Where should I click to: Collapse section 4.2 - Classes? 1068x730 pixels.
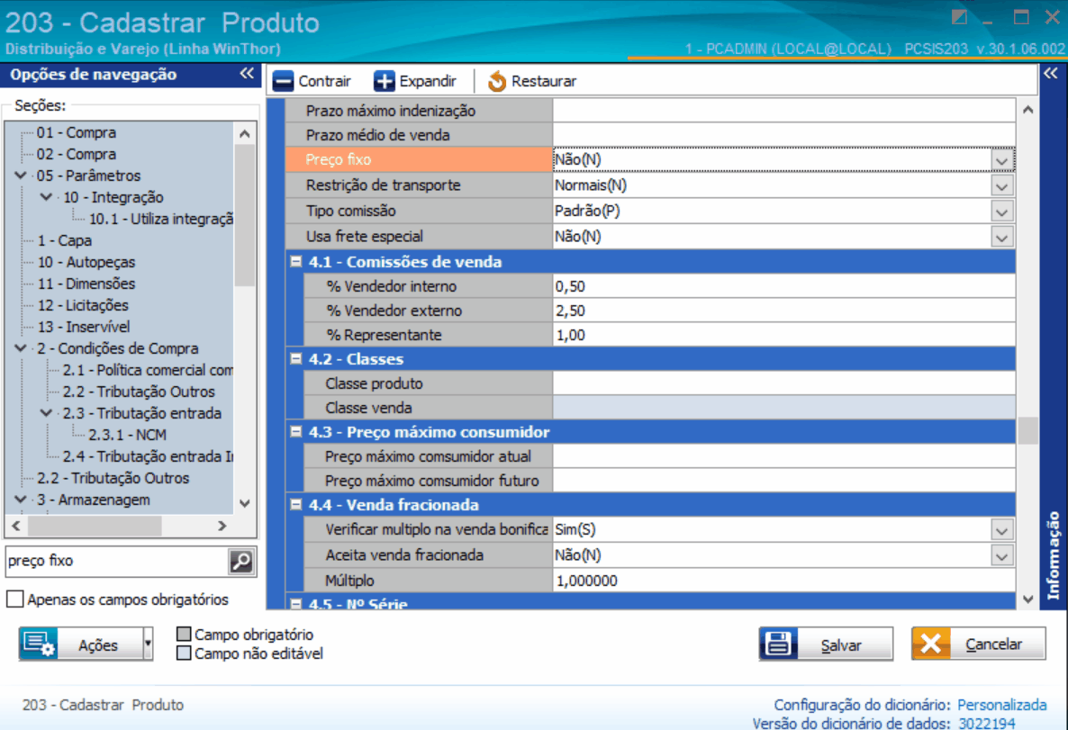(x=295, y=358)
